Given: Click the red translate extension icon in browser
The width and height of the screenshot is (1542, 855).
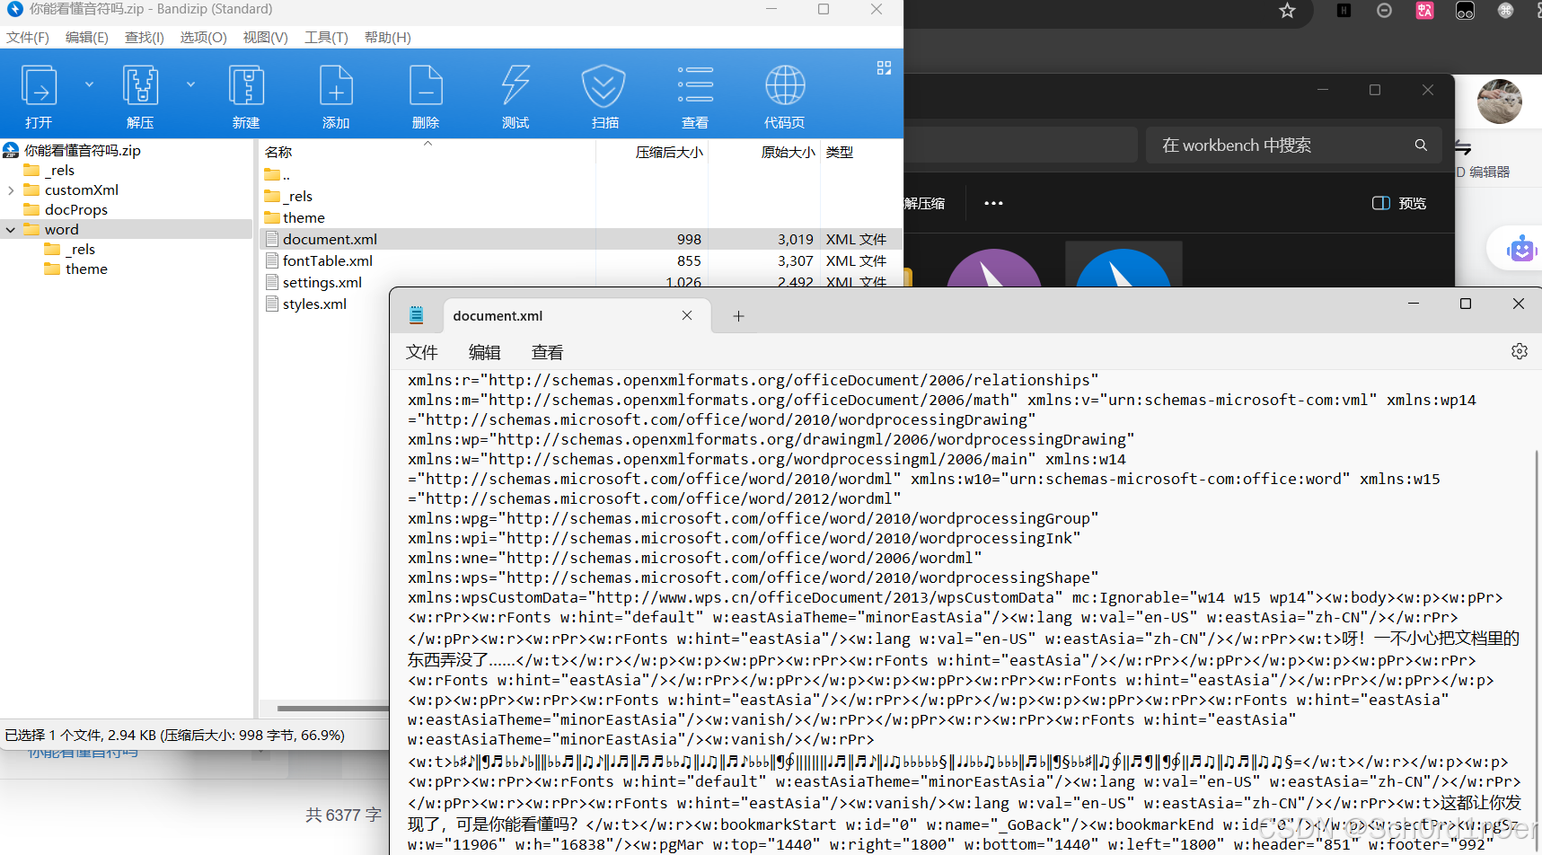Looking at the screenshot, I should (1424, 11).
